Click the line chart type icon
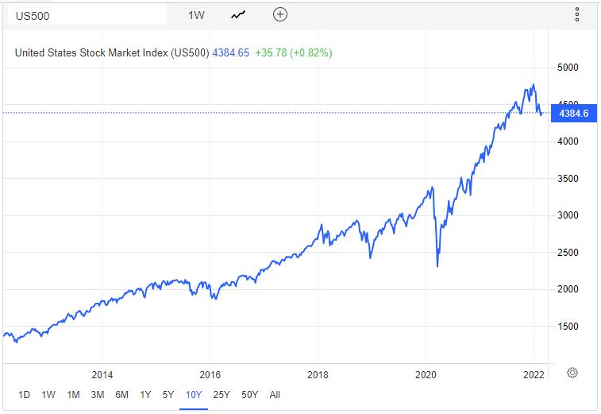This screenshot has width=601, height=414. point(238,14)
